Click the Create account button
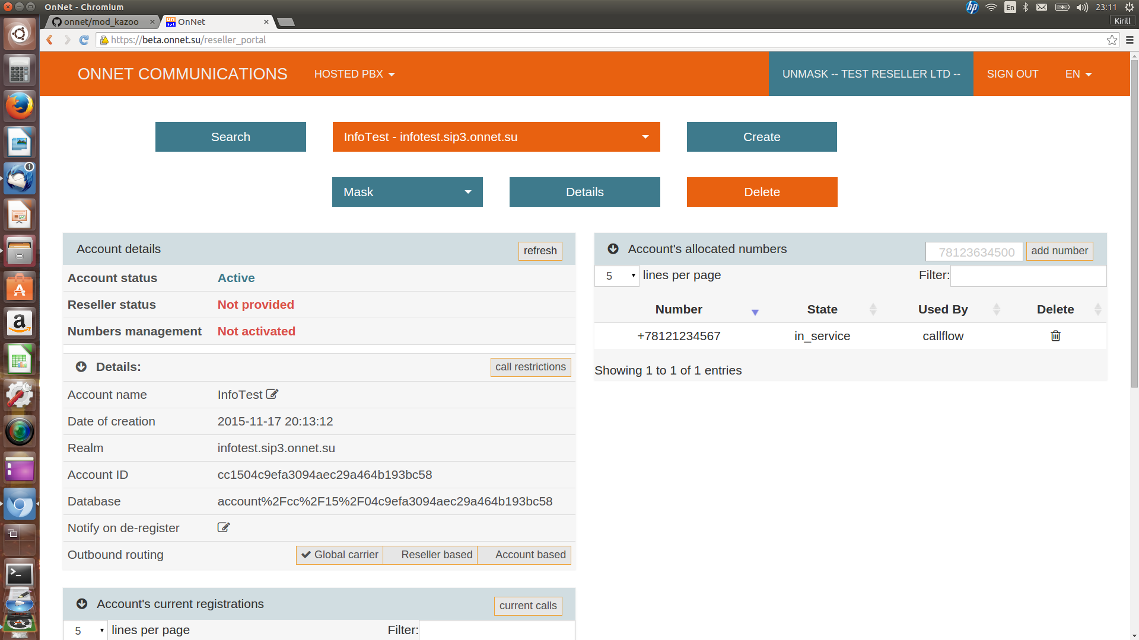 tap(762, 137)
